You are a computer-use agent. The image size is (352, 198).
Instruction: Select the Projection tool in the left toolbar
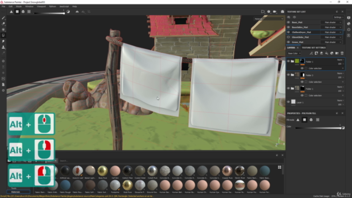point(3,29)
